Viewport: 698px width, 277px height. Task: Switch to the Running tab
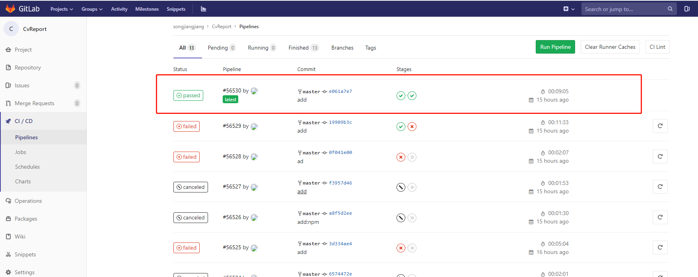(262, 48)
